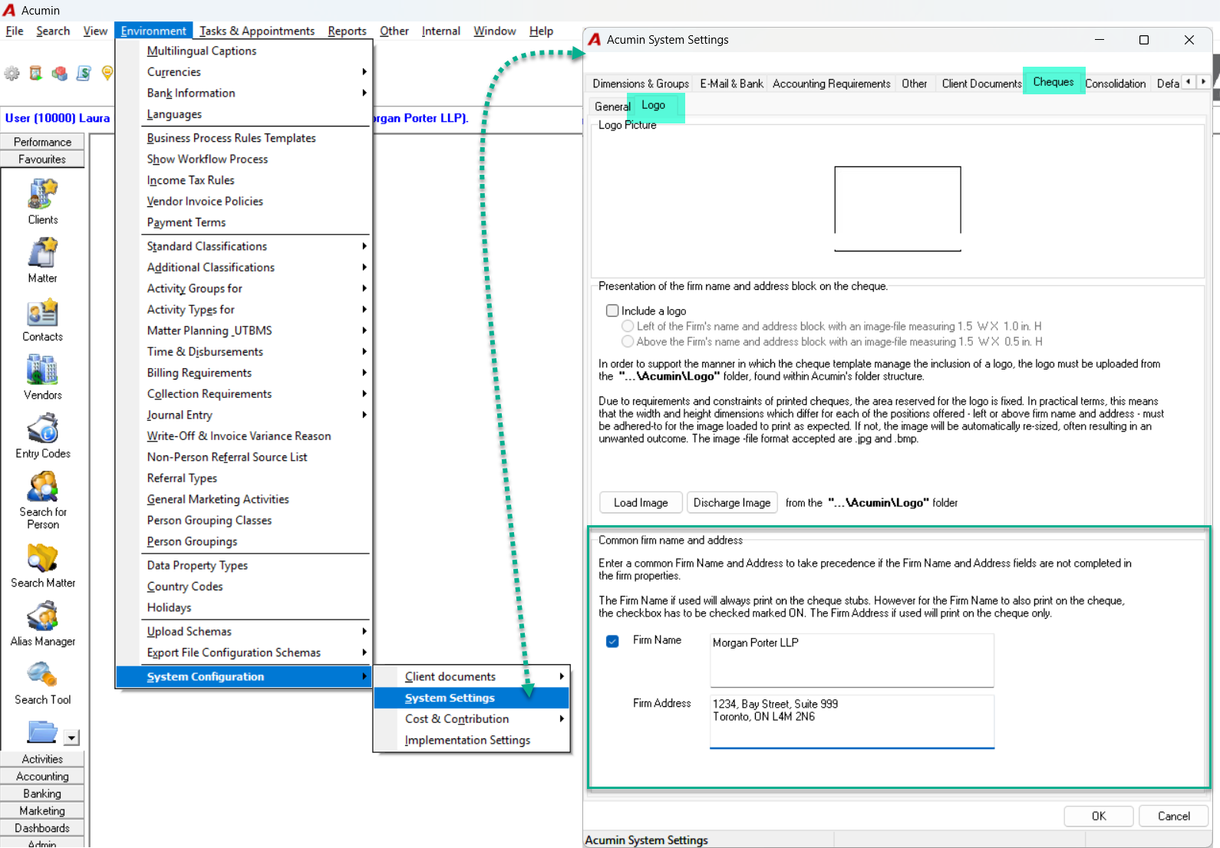1220x848 pixels.
Task: Uncheck the Firm Name checkbox
Action: (x=612, y=641)
